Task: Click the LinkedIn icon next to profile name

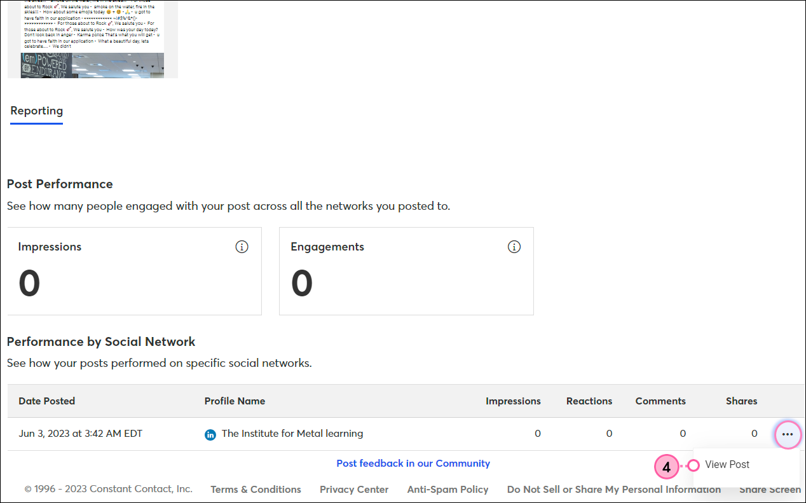Action: [210, 435]
